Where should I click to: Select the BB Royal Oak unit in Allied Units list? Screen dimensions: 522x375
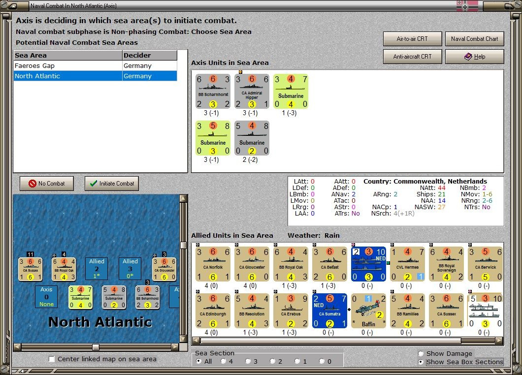(x=291, y=264)
